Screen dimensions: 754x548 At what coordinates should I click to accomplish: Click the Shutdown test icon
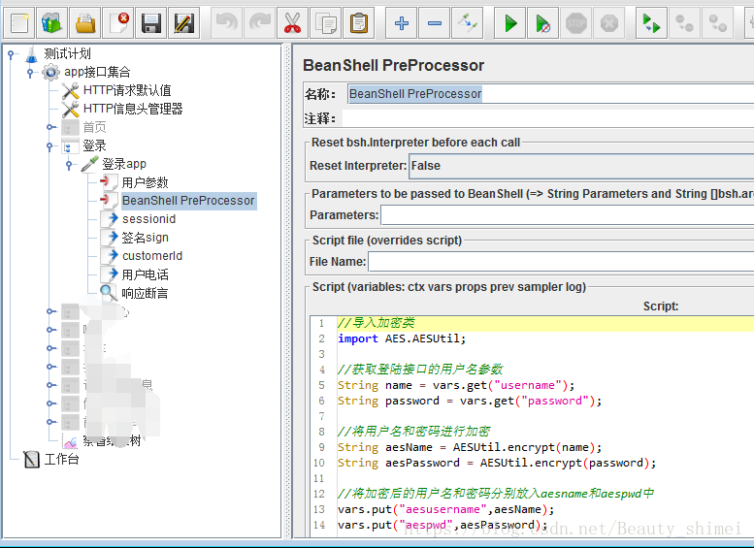click(x=608, y=23)
